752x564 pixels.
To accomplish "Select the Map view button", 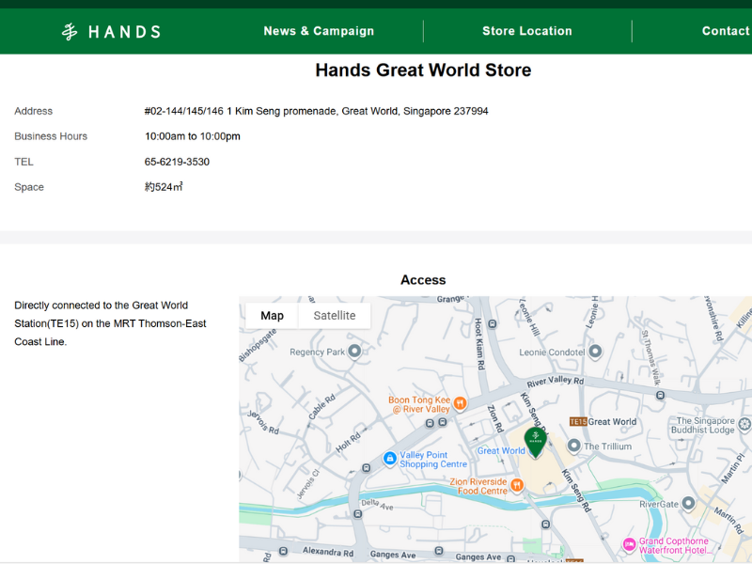I will [272, 316].
